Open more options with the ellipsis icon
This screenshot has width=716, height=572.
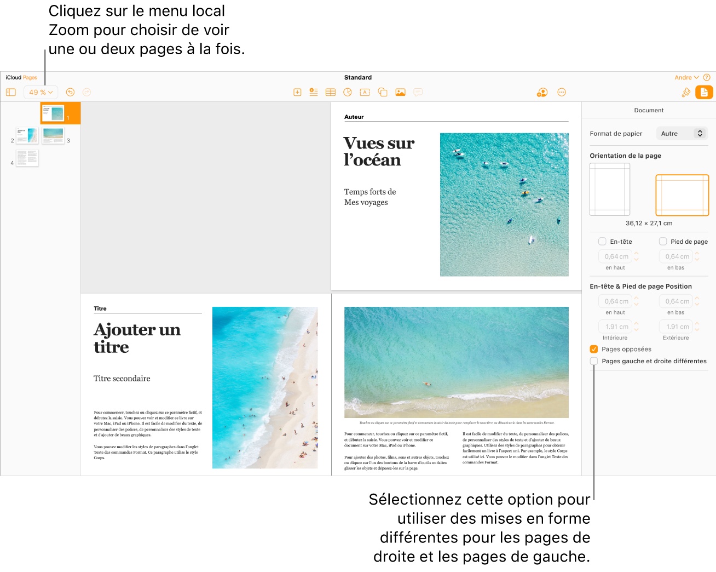coord(562,92)
